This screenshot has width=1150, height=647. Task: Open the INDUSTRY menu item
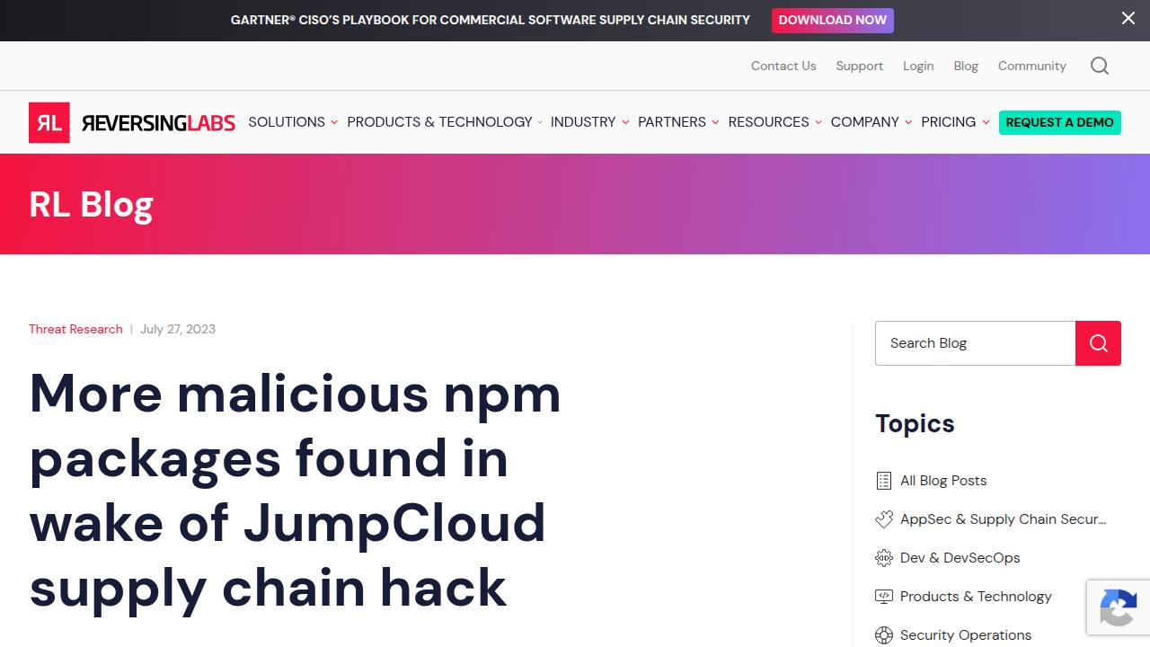[583, 122]
